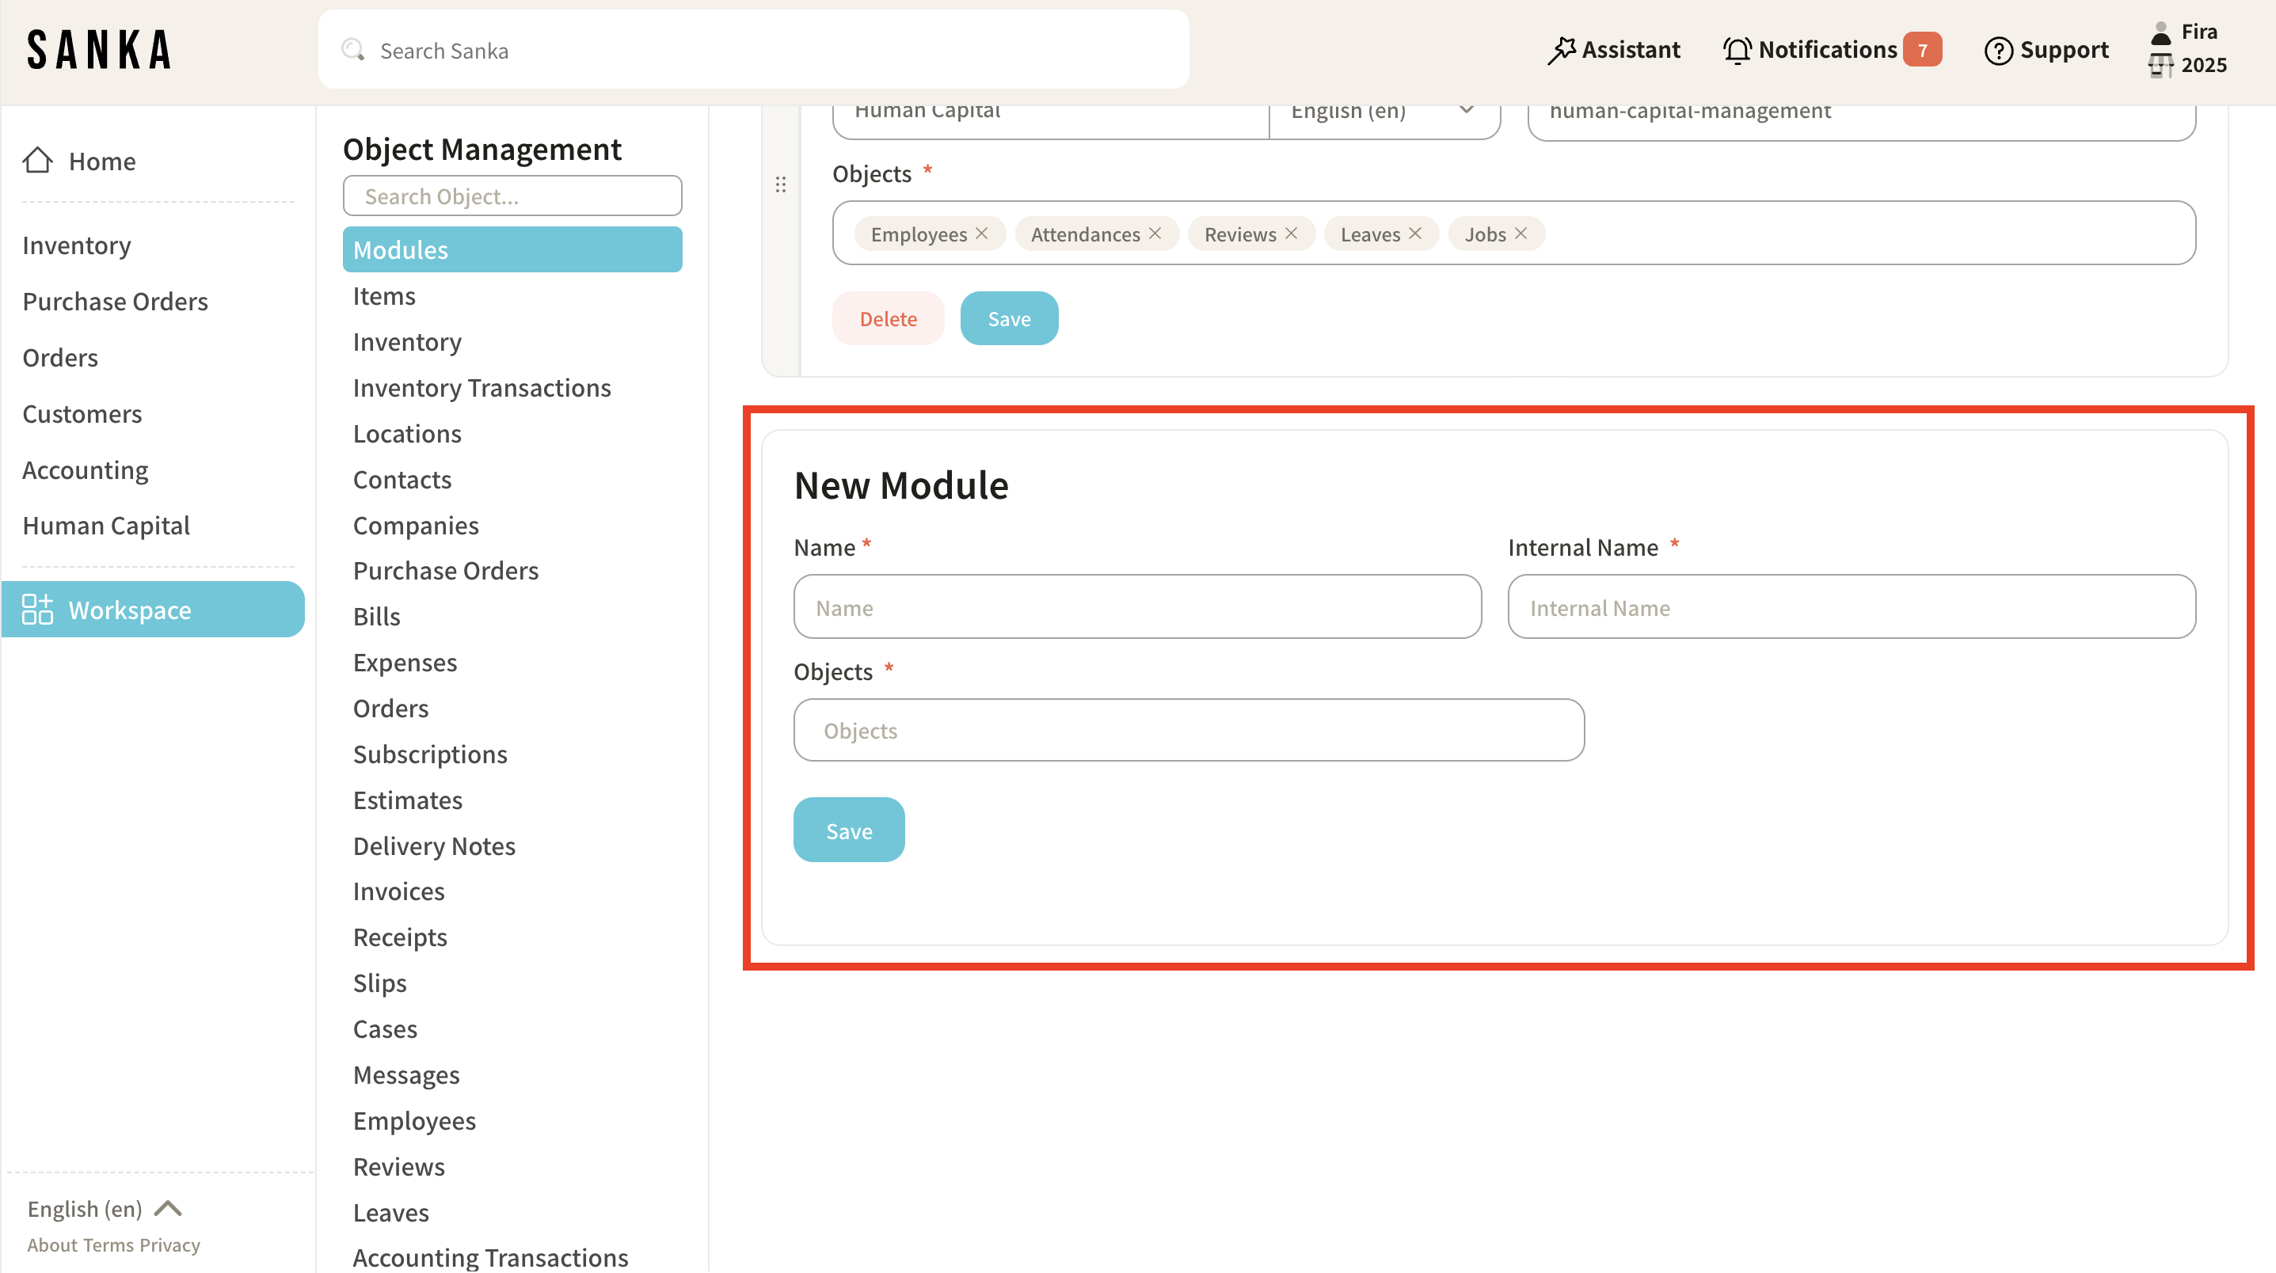
Task: Focus the Search Sanka search bar
Action: (x=753, y=51)
